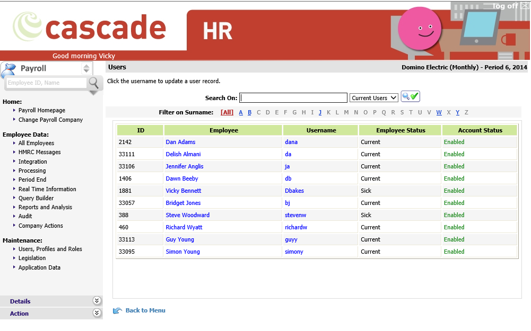The image size is (531, 331).
Task: Open employee Bridget Jones
Action: 183,203
